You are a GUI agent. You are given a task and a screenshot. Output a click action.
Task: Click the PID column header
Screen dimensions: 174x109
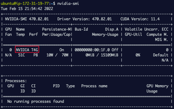pos(56,86)
